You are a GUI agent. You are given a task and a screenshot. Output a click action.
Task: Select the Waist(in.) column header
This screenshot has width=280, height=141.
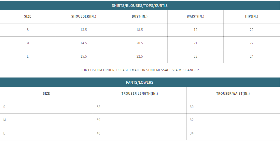pyautogui.click(x=195, y=17)
